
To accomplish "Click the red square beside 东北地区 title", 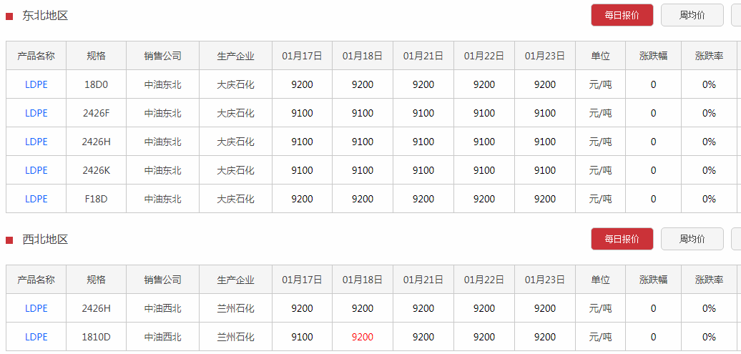I will pos(9,16).
